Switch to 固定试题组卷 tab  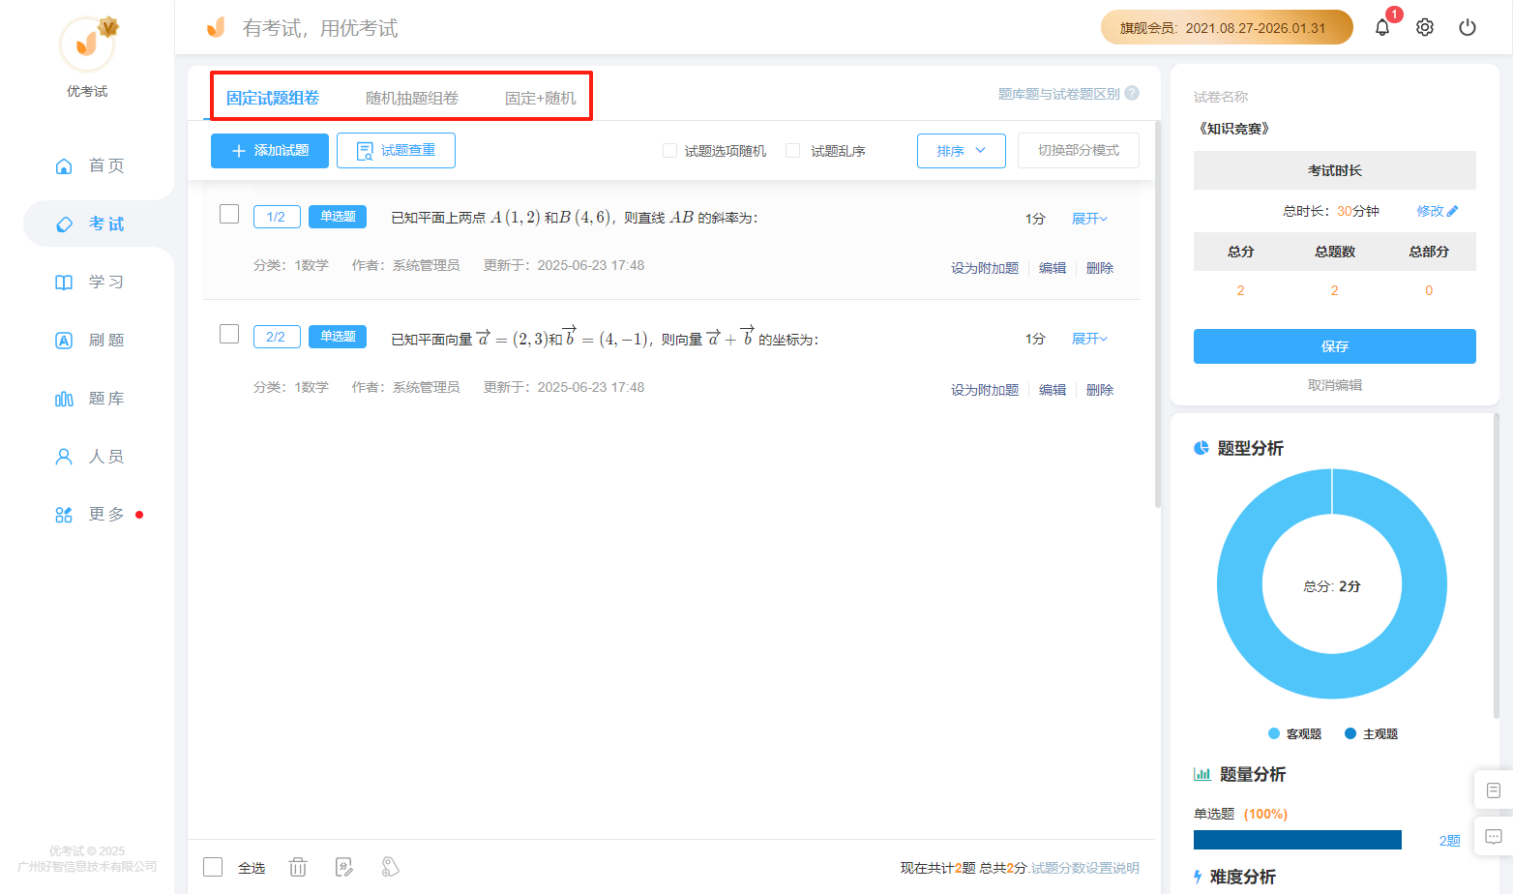pos(273,98)
